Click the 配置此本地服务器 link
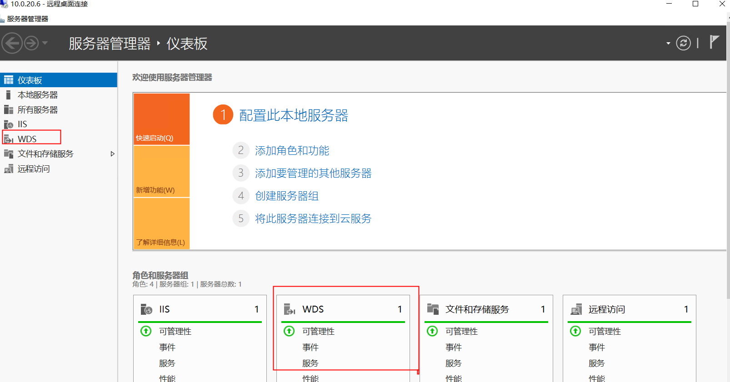 coord(294,115)
